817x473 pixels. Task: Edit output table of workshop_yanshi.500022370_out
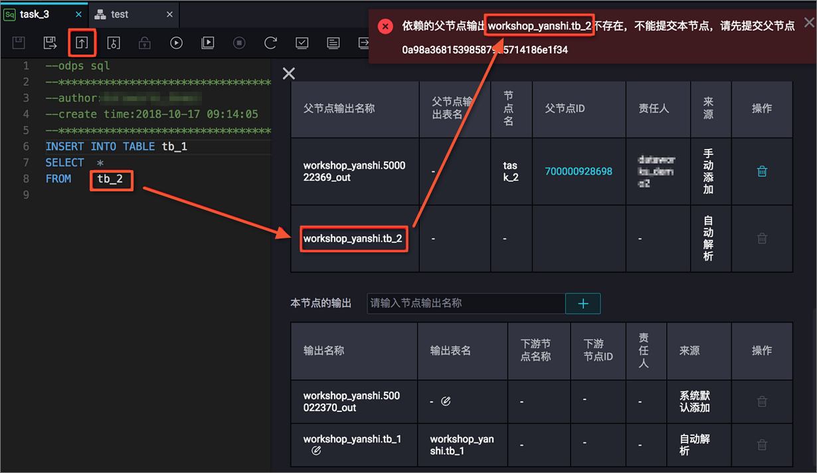446,401
